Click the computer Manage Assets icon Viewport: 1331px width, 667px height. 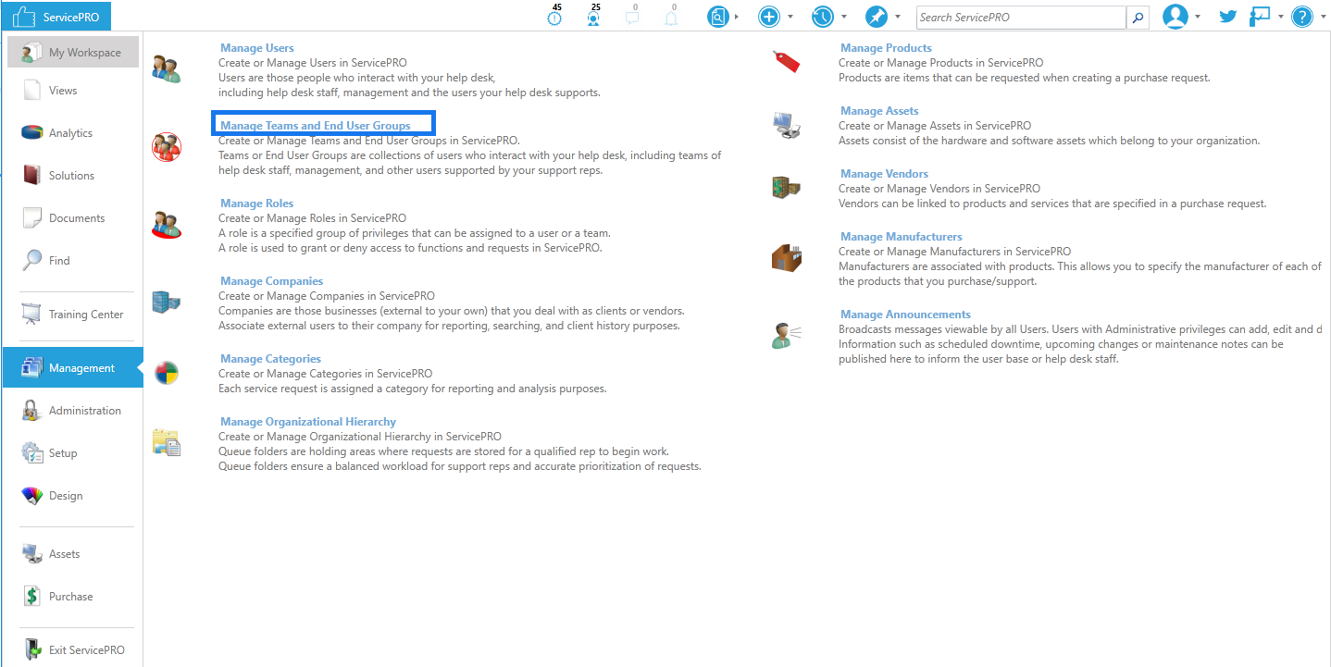[x=786, y=124]
